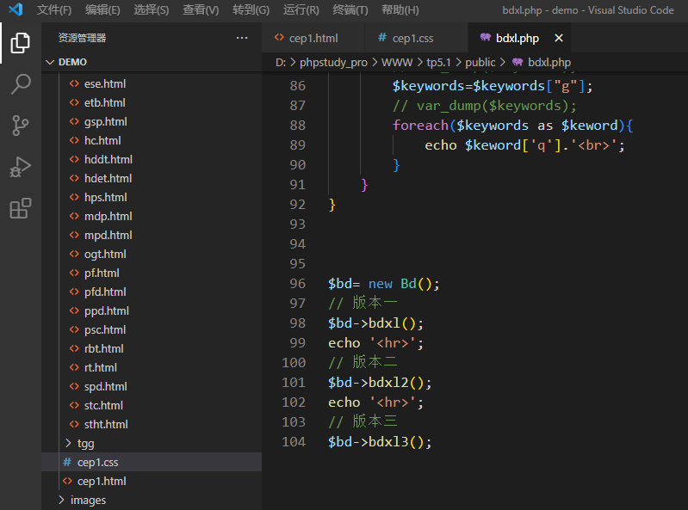Open gsp.html in the file tree

(x=152, y=121)
